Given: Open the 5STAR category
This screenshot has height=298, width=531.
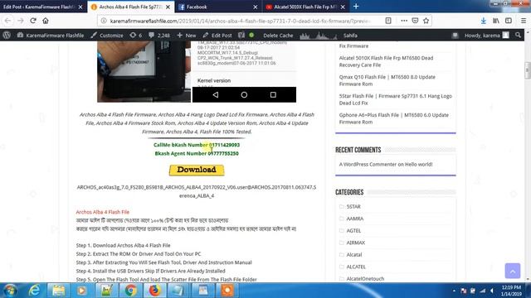Looking at the screenshot, I should coord(353,206).
